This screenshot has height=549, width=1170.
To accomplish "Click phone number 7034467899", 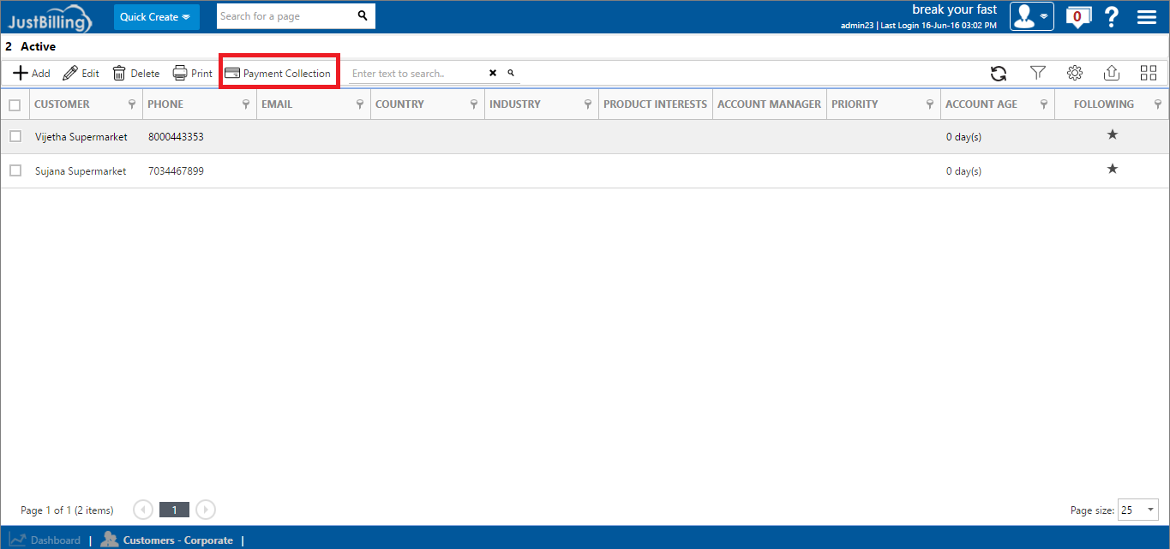I will pyautogui.click(x=176, y=171).
